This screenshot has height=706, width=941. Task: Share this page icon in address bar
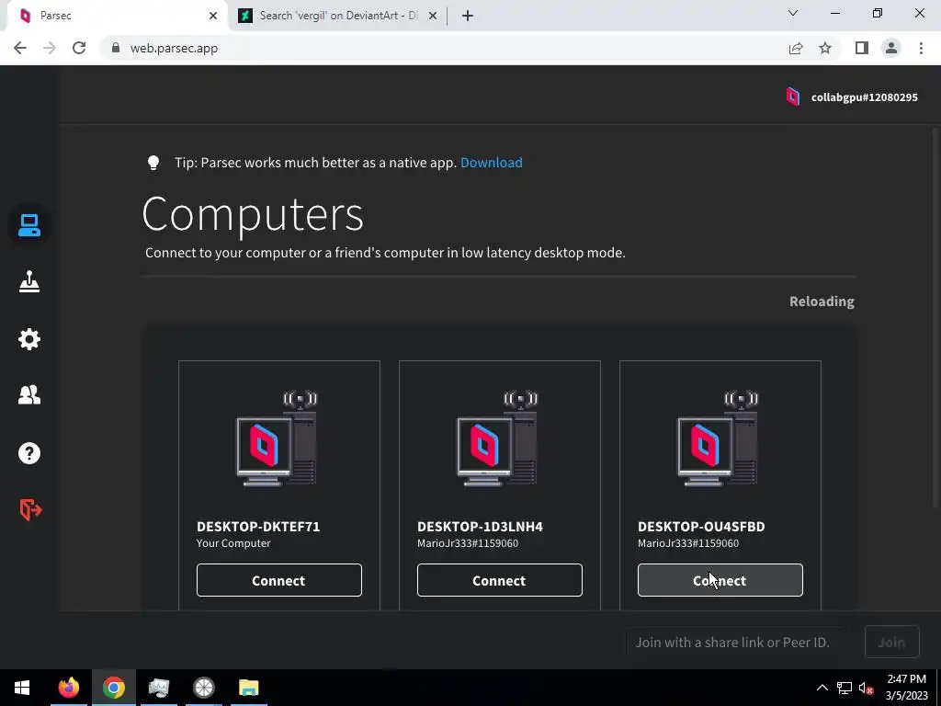point(796,48)
